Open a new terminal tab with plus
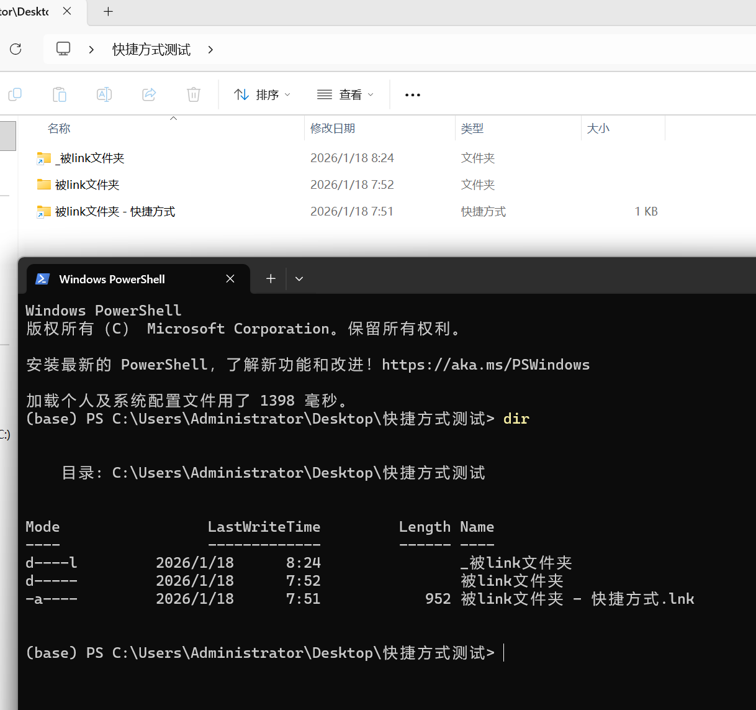The width and height of the screenshot is (756, 710). tap(271, 279)
